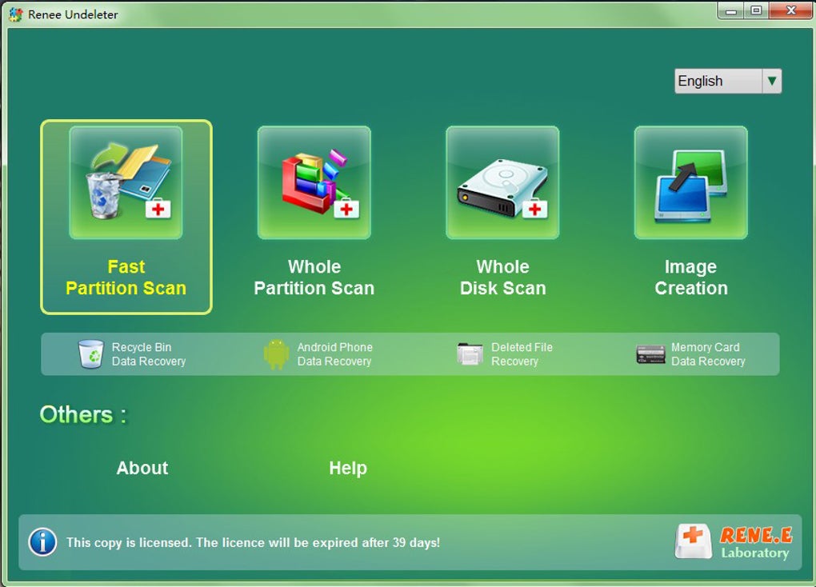Open the About link
816x587 pixels.
[142, 468]
